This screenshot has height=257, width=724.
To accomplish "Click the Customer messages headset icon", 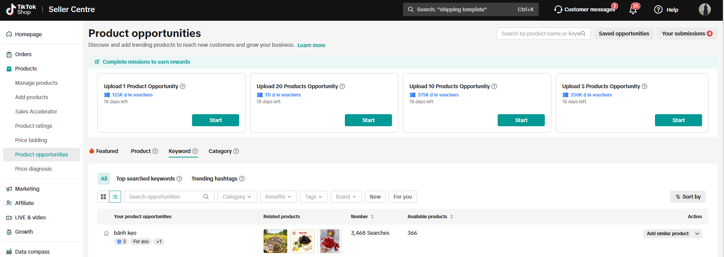I will pyautogui.click(x=558, y=9).
